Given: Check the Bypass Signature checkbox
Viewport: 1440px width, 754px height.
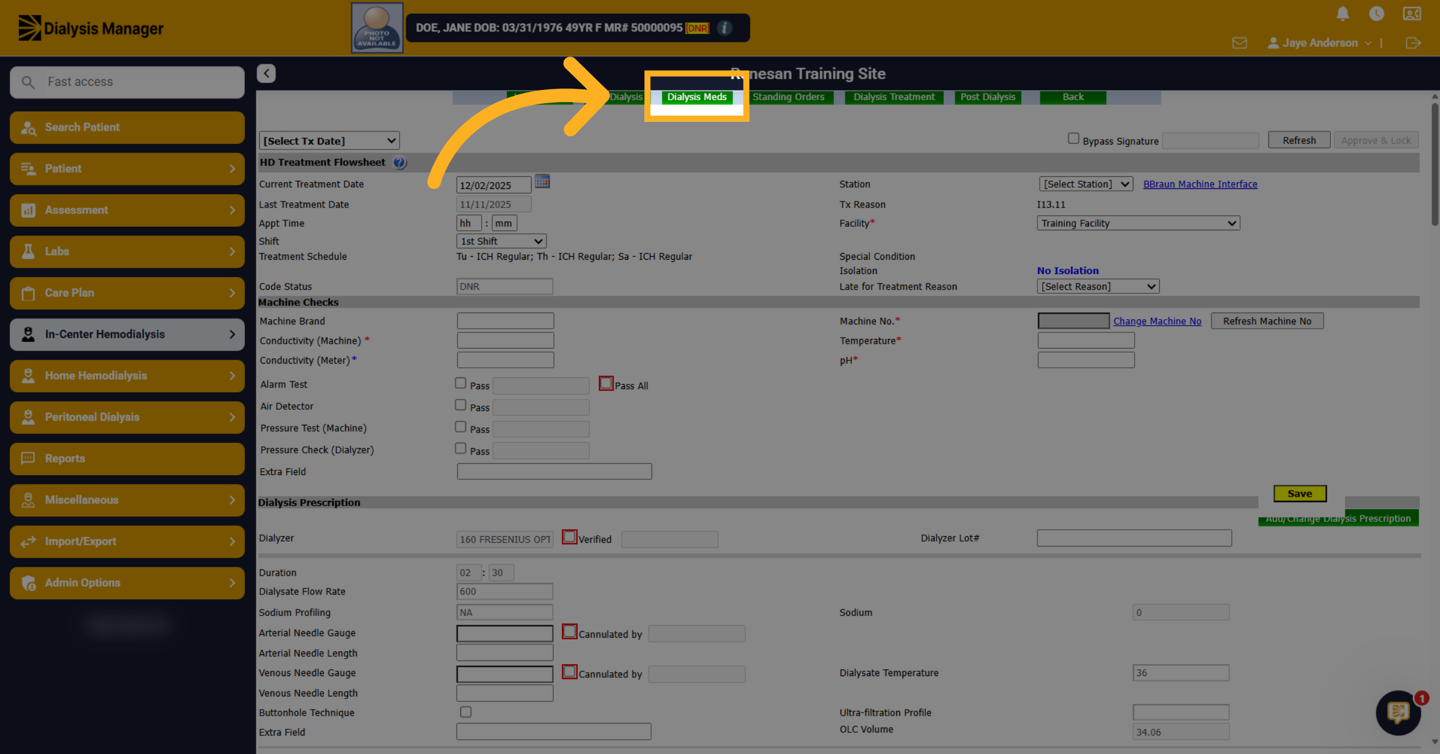Looking at the screenshot, I should [1073, 139].
